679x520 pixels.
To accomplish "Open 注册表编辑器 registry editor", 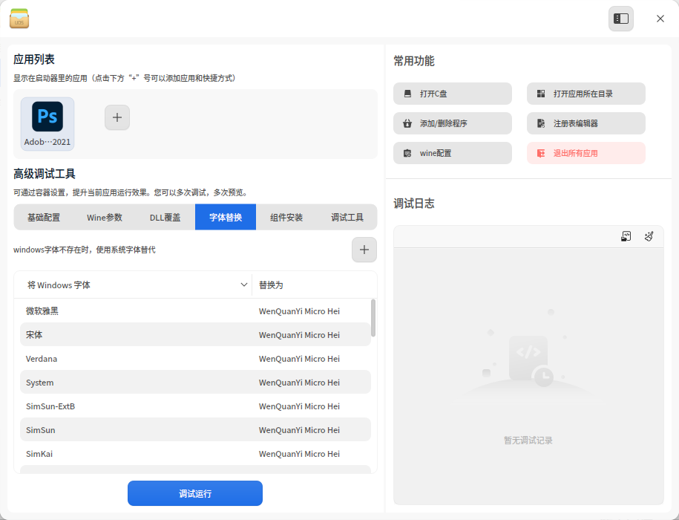I will pos(586,123).
